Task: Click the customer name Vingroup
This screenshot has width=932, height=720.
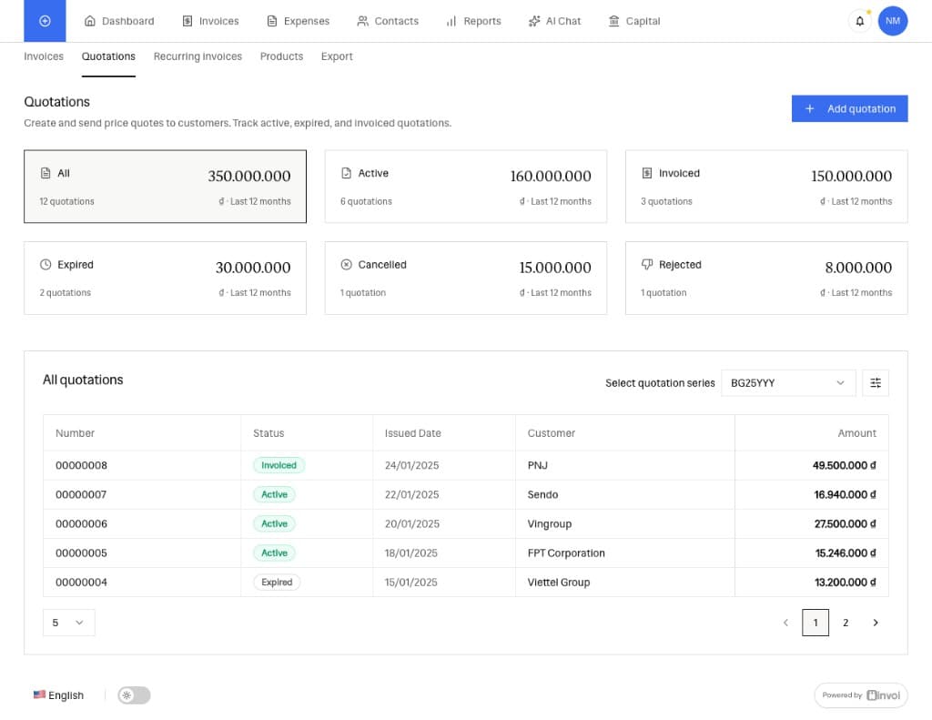Action: coord(549,523)
